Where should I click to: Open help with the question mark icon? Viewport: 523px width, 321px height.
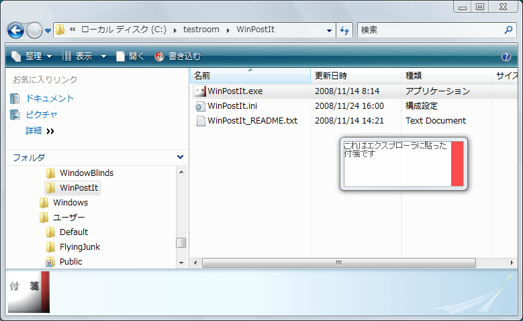pyautogui.click(x=506, y=56)
